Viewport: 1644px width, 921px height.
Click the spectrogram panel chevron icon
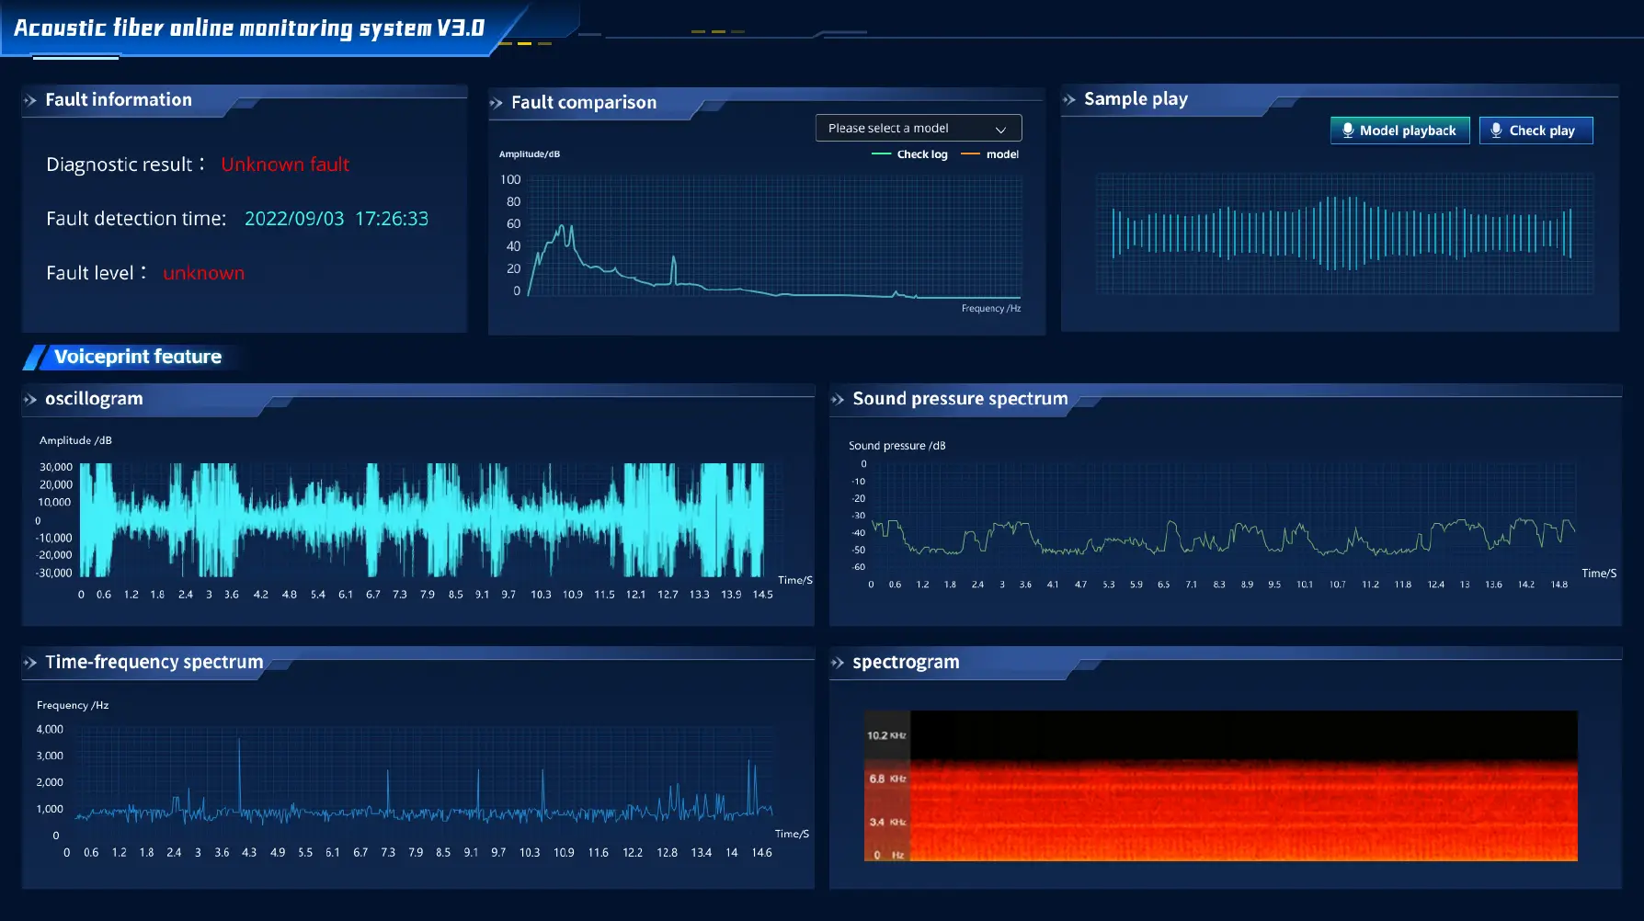[x=839, y=662]
